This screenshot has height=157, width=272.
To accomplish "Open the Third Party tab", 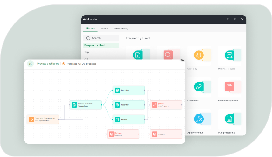I will (121, 29).
